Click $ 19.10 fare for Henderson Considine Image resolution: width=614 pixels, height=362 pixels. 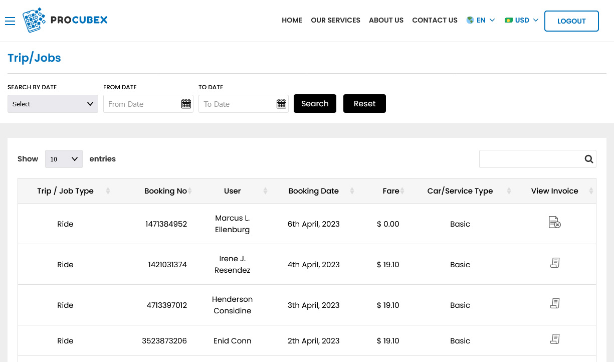pyautogui.click(x=388, y=305)
